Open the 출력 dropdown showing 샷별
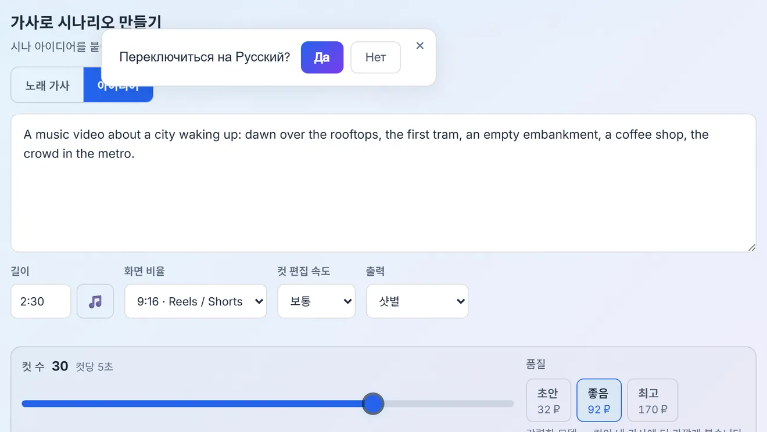Image resolution: width=767 pixels, height=432 pixels. [417, 301]
